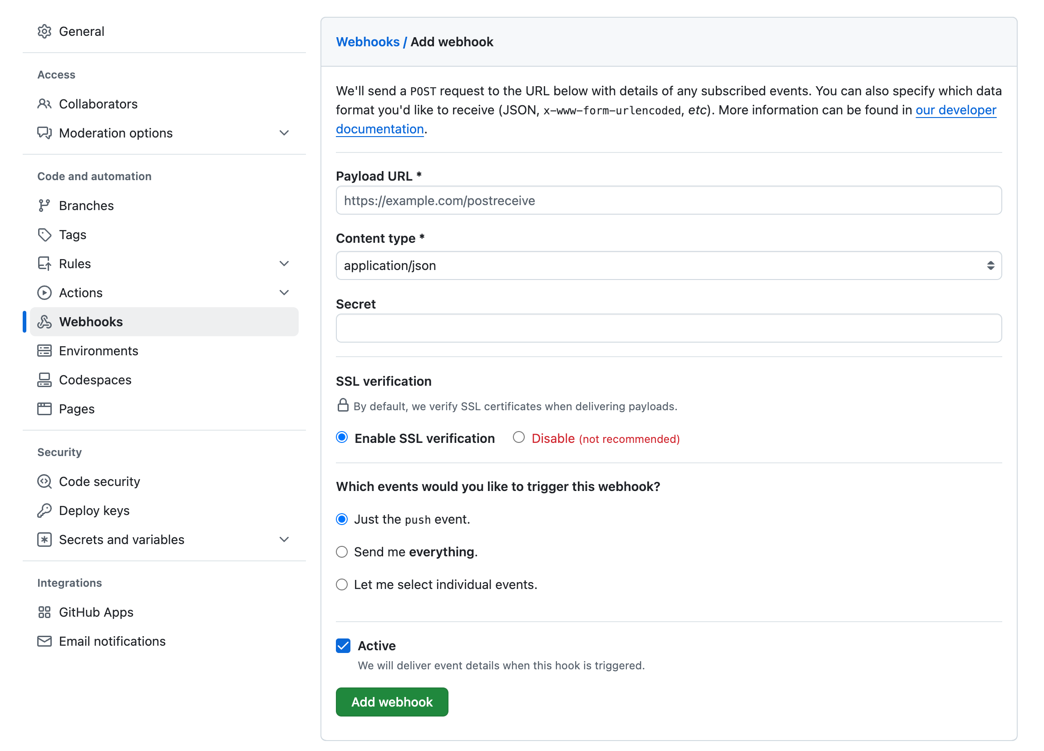This screenshot has height=751, width=1044.
Task: Click the Deploy keys key icon
Action: [x=44, y=510]
